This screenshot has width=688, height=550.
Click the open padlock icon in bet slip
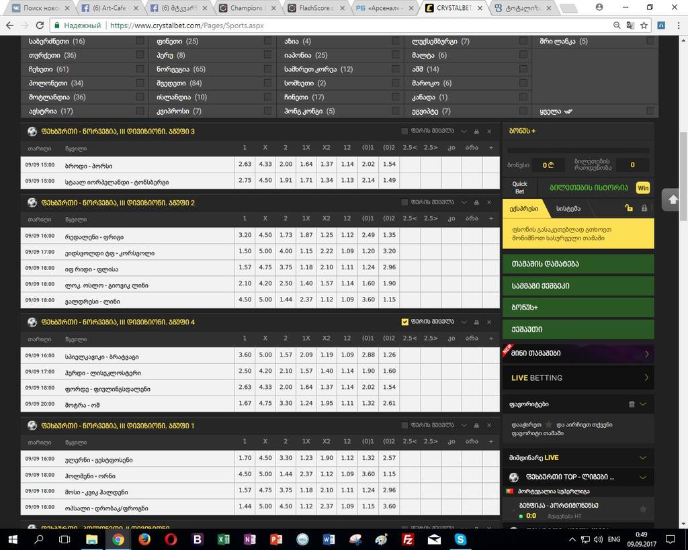click(x=629, y=208)
